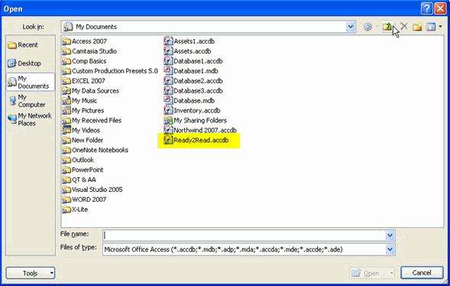Open the Open button's split arrow
Viewport: 450px width, 286px height.
pyautogui.click(x=391, y=273)
